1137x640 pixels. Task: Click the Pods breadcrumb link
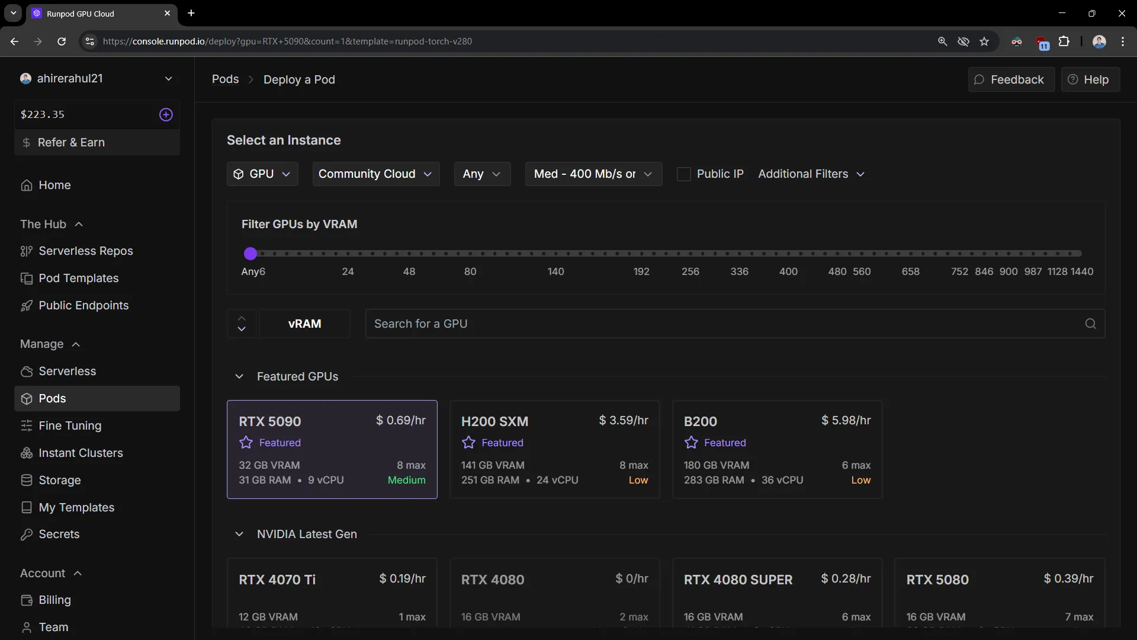(x=225, y=79)
